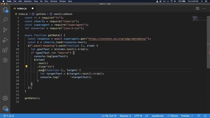Viewport: 210px width, 118px height.
Task: Open the errors and warnings counter
Action: coord(9,116)
